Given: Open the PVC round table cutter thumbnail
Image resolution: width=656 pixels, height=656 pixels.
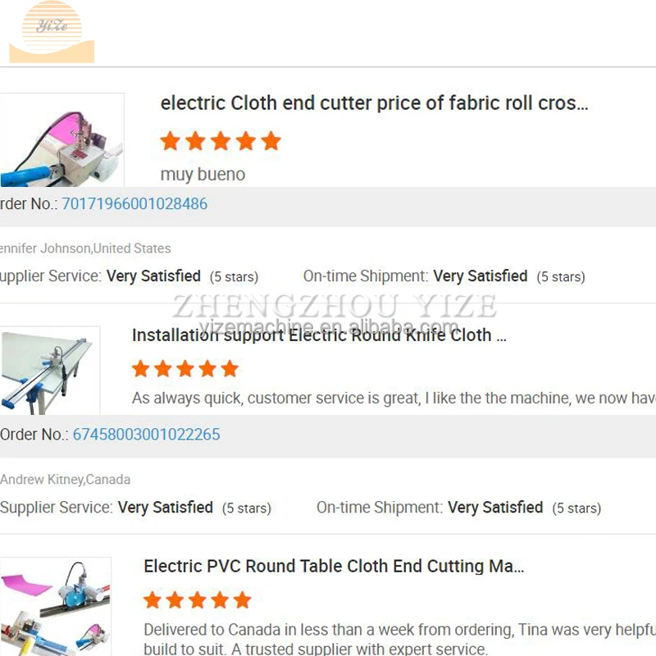Looking at the screenshot, I should click(x=56, y=605).
